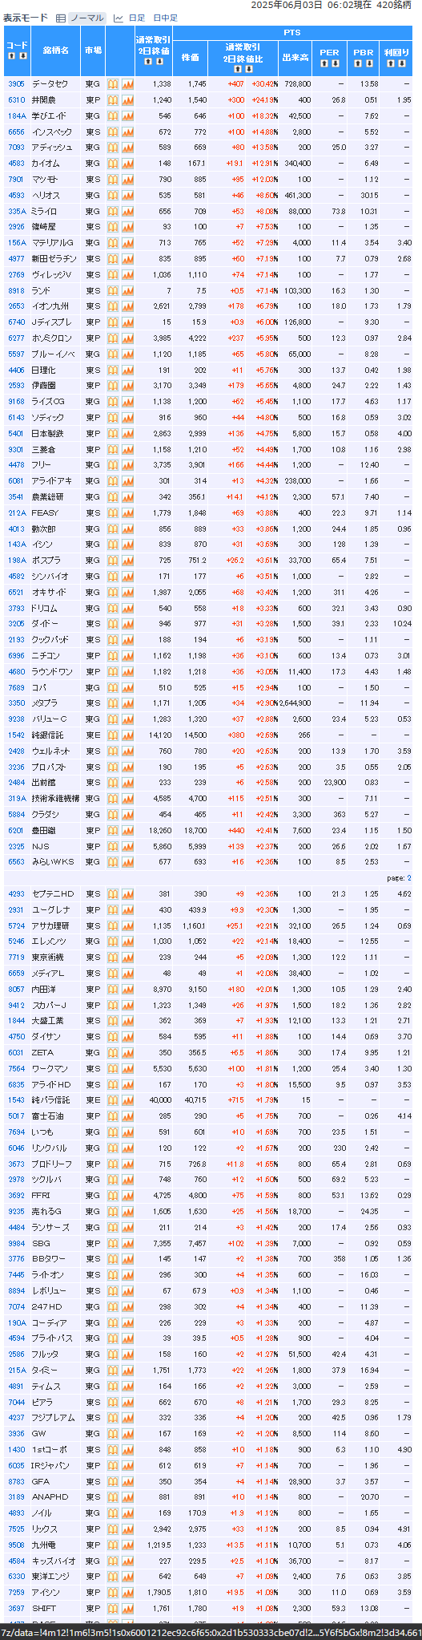Sort ascending by コード column
Screen dimensions: 422x1640
click(x=11, y=57)
